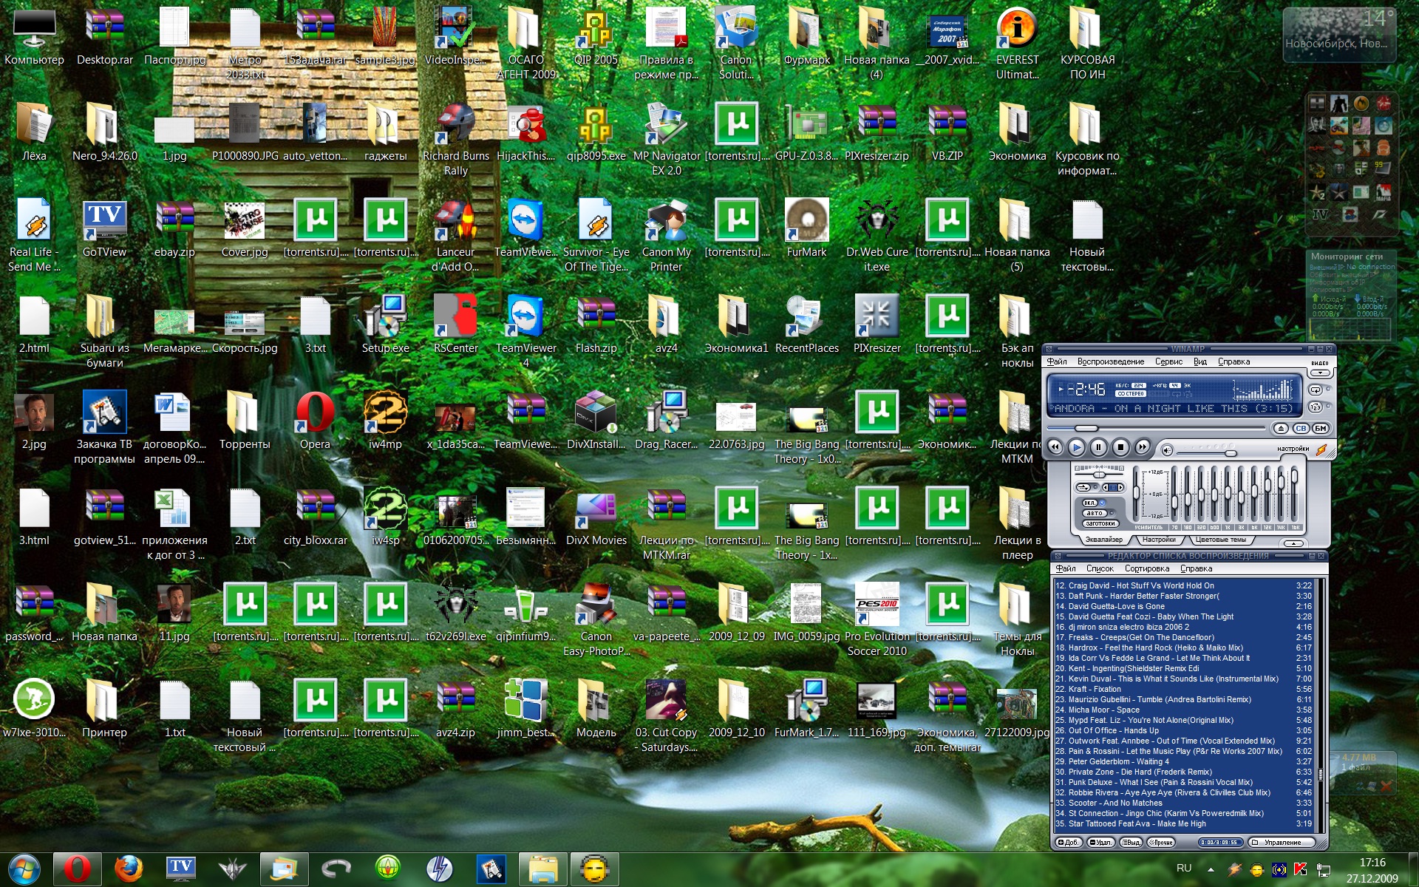Toggle equalizer вкл. on/off button
Screen dimensions: 1419x887
(1092, 503)
